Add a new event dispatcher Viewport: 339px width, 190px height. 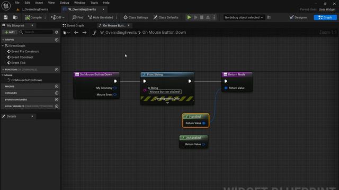[x=57, y=100]
